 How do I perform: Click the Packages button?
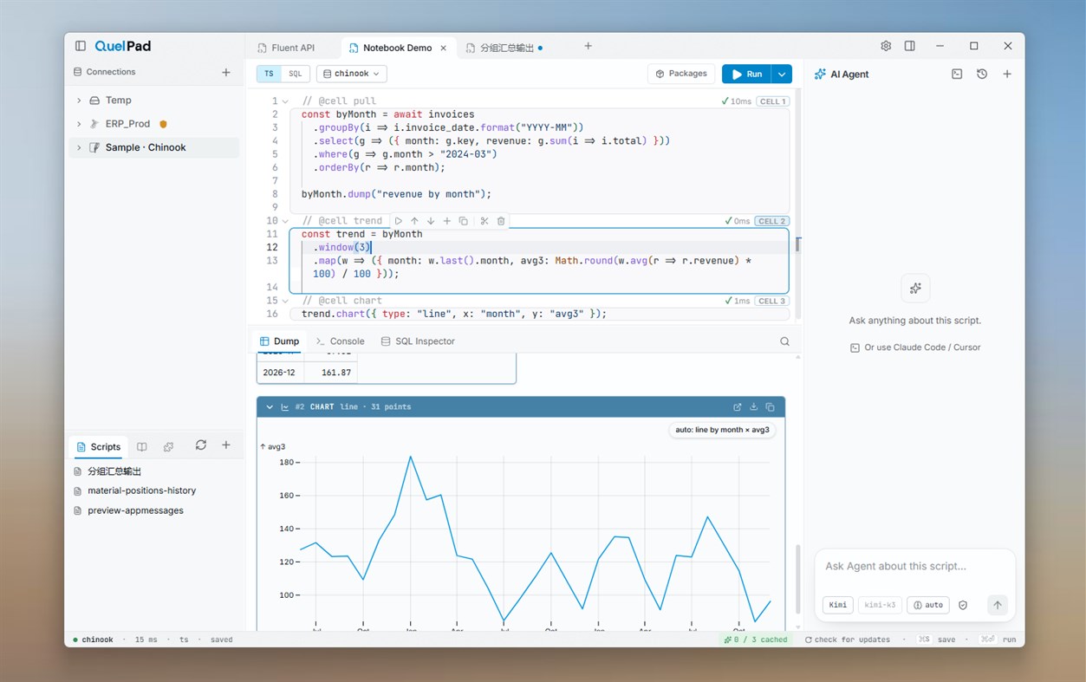pyautogui.click(x=681, y=74)
